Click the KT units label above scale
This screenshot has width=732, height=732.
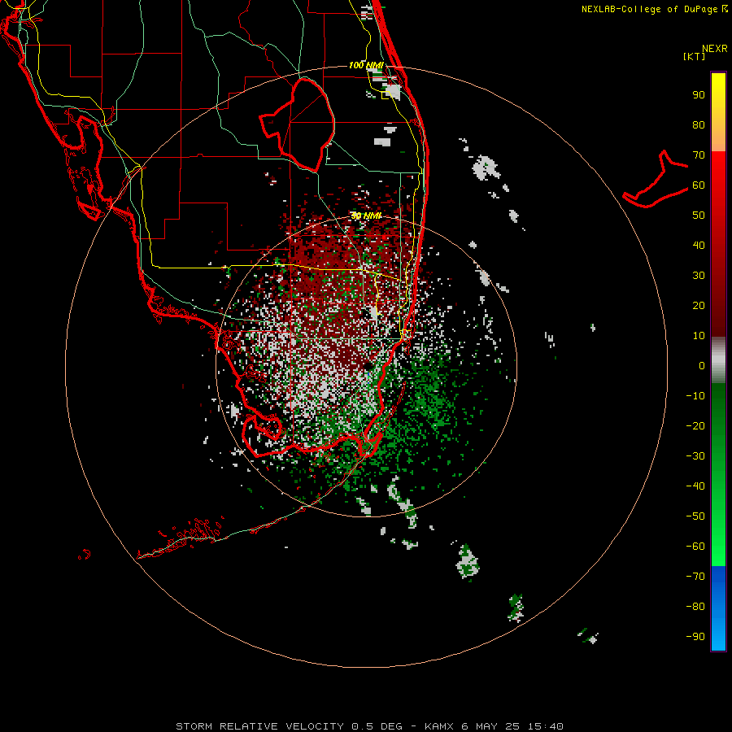click(x=694, y=56)
